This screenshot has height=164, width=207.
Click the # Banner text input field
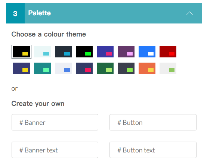point(55,150)
